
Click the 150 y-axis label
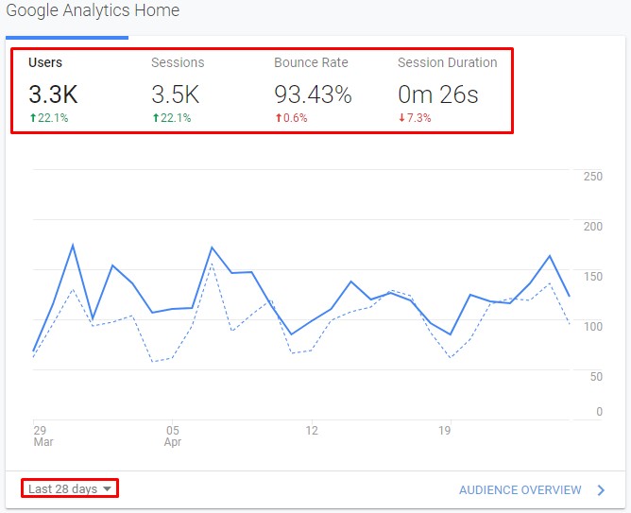(x=593, y=277)
